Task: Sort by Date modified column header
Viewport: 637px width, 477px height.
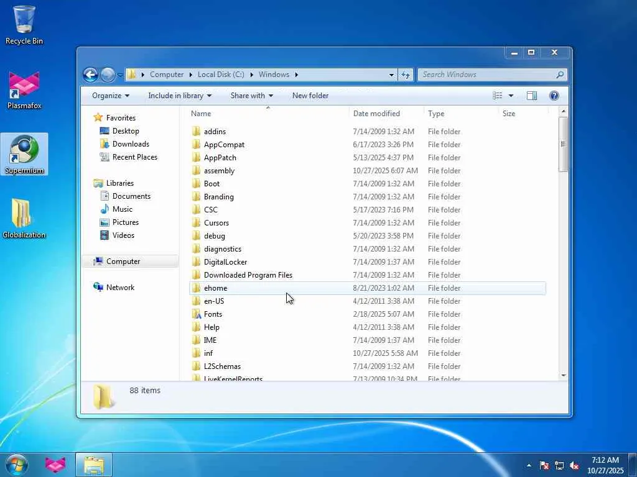Action: coord(386,114)
